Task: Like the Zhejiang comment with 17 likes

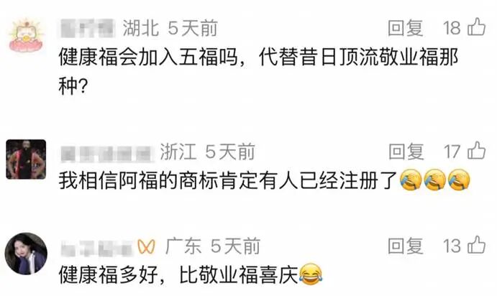Action: [x=476, y=150]
